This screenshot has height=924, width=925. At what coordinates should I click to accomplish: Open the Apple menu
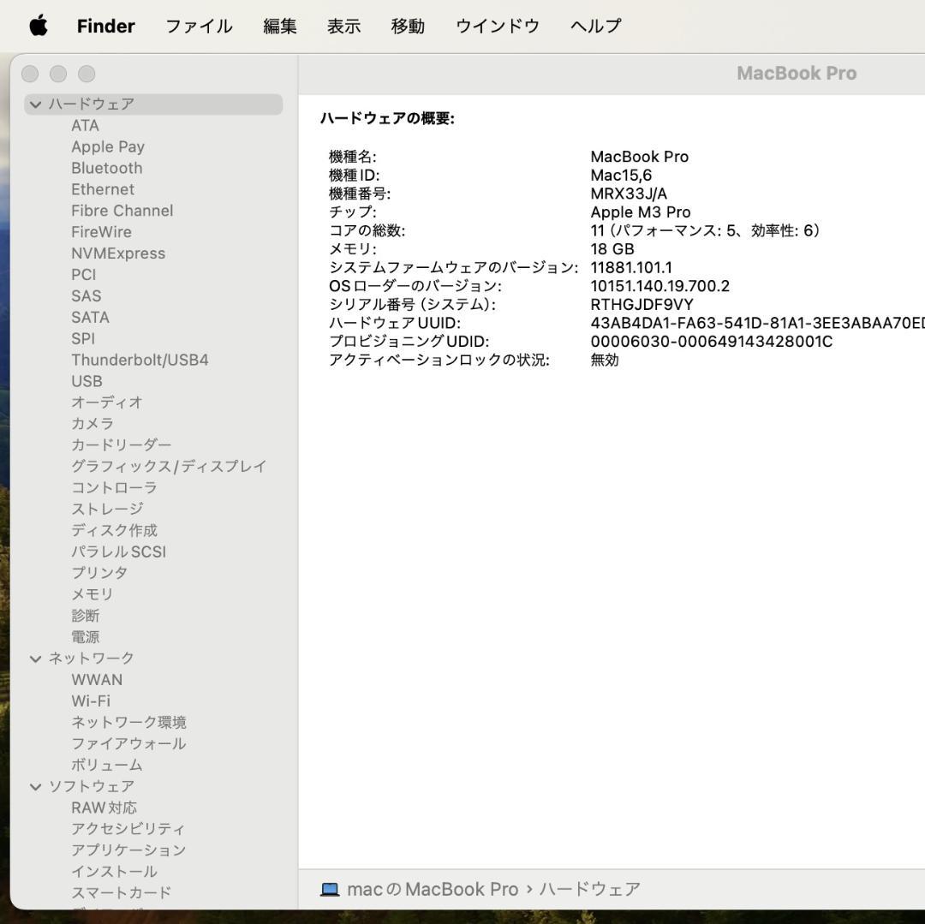pyautogui.click(x=35, y=26)
